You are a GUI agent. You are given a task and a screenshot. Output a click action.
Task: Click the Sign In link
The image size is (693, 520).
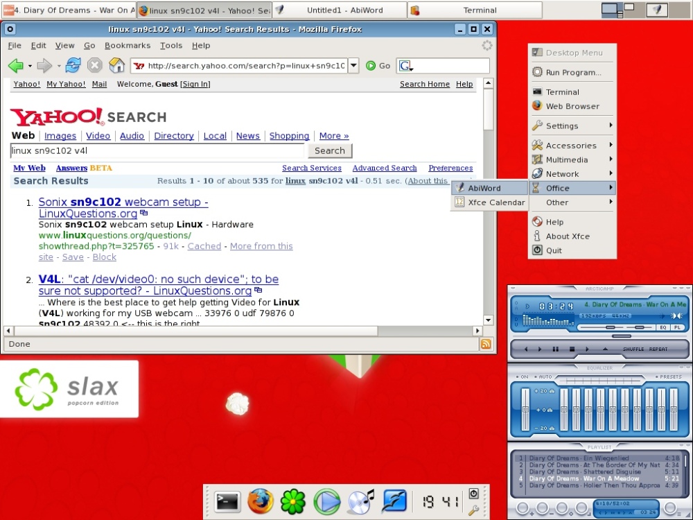195,84
